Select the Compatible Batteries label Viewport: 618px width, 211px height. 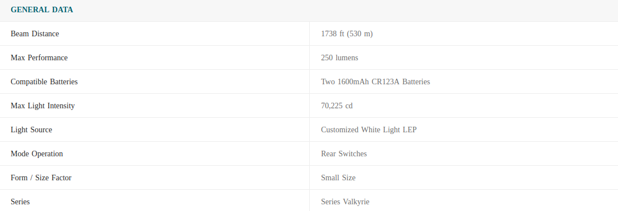[44, 82]
